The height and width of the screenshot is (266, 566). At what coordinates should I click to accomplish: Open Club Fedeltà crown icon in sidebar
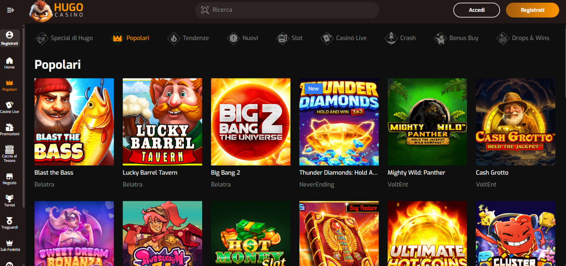9,243
